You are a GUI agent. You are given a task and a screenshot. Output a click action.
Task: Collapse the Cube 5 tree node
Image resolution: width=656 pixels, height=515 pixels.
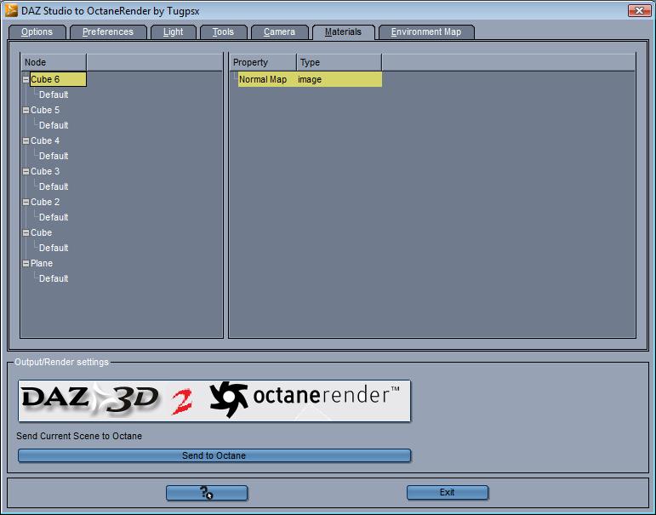26,110
